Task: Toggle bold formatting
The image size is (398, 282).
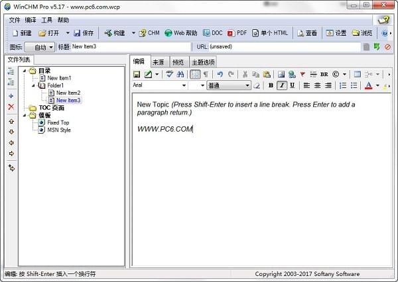Action: [x=271, y=85]
